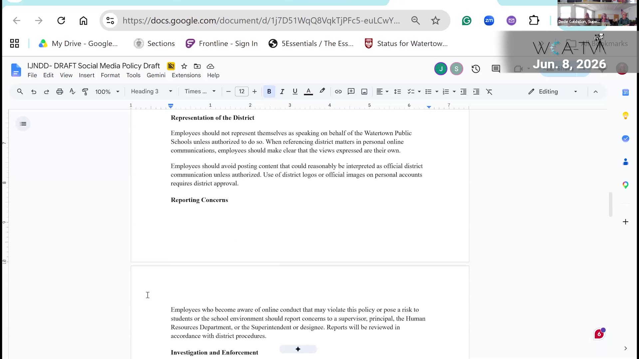Open the browser extensions puzzle icon
The image size is (639, 359).
[534, 21]
